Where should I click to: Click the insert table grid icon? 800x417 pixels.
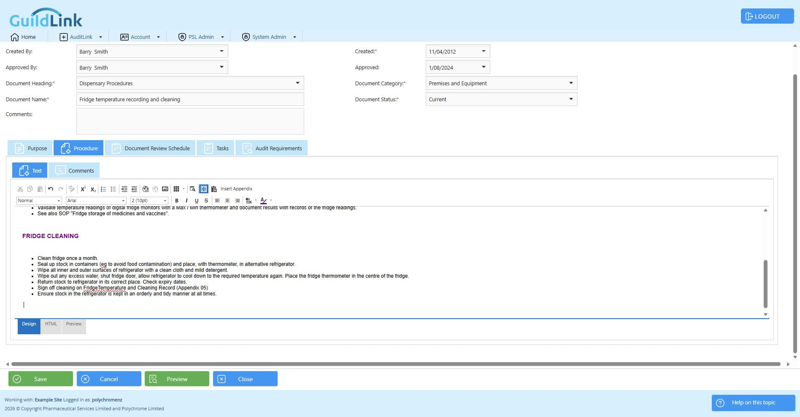176,189
